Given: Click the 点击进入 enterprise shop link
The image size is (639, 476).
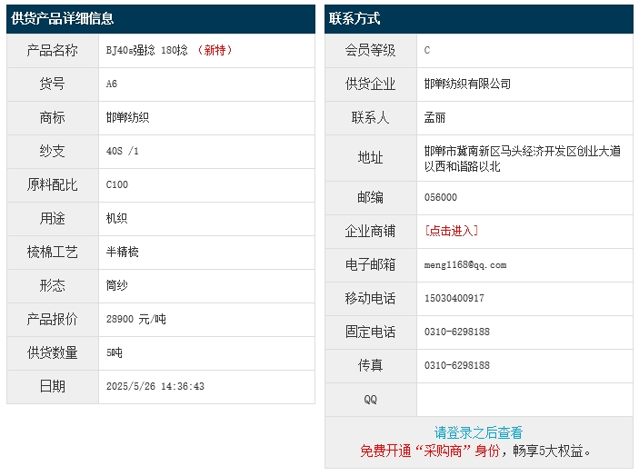Looking at the screenshot, I should 451,231.
